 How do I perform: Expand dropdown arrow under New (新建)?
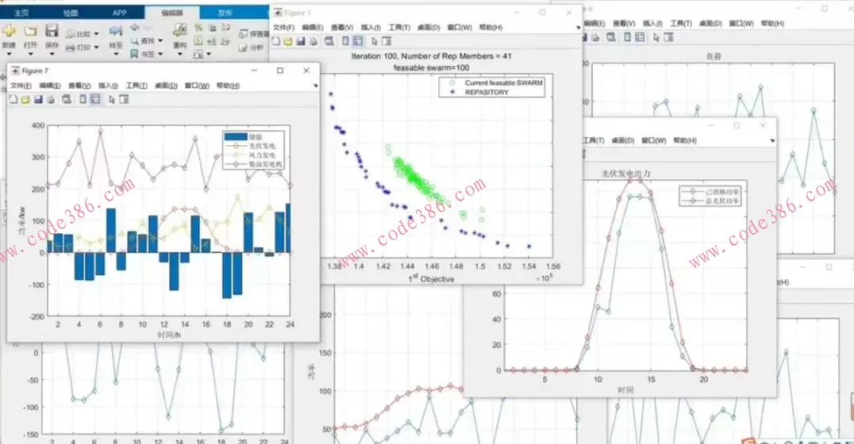pos(9,55)
